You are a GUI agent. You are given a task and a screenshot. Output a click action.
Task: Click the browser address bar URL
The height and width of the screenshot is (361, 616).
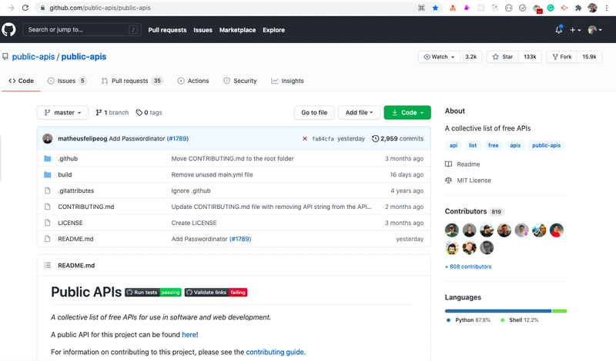[100, 8]
